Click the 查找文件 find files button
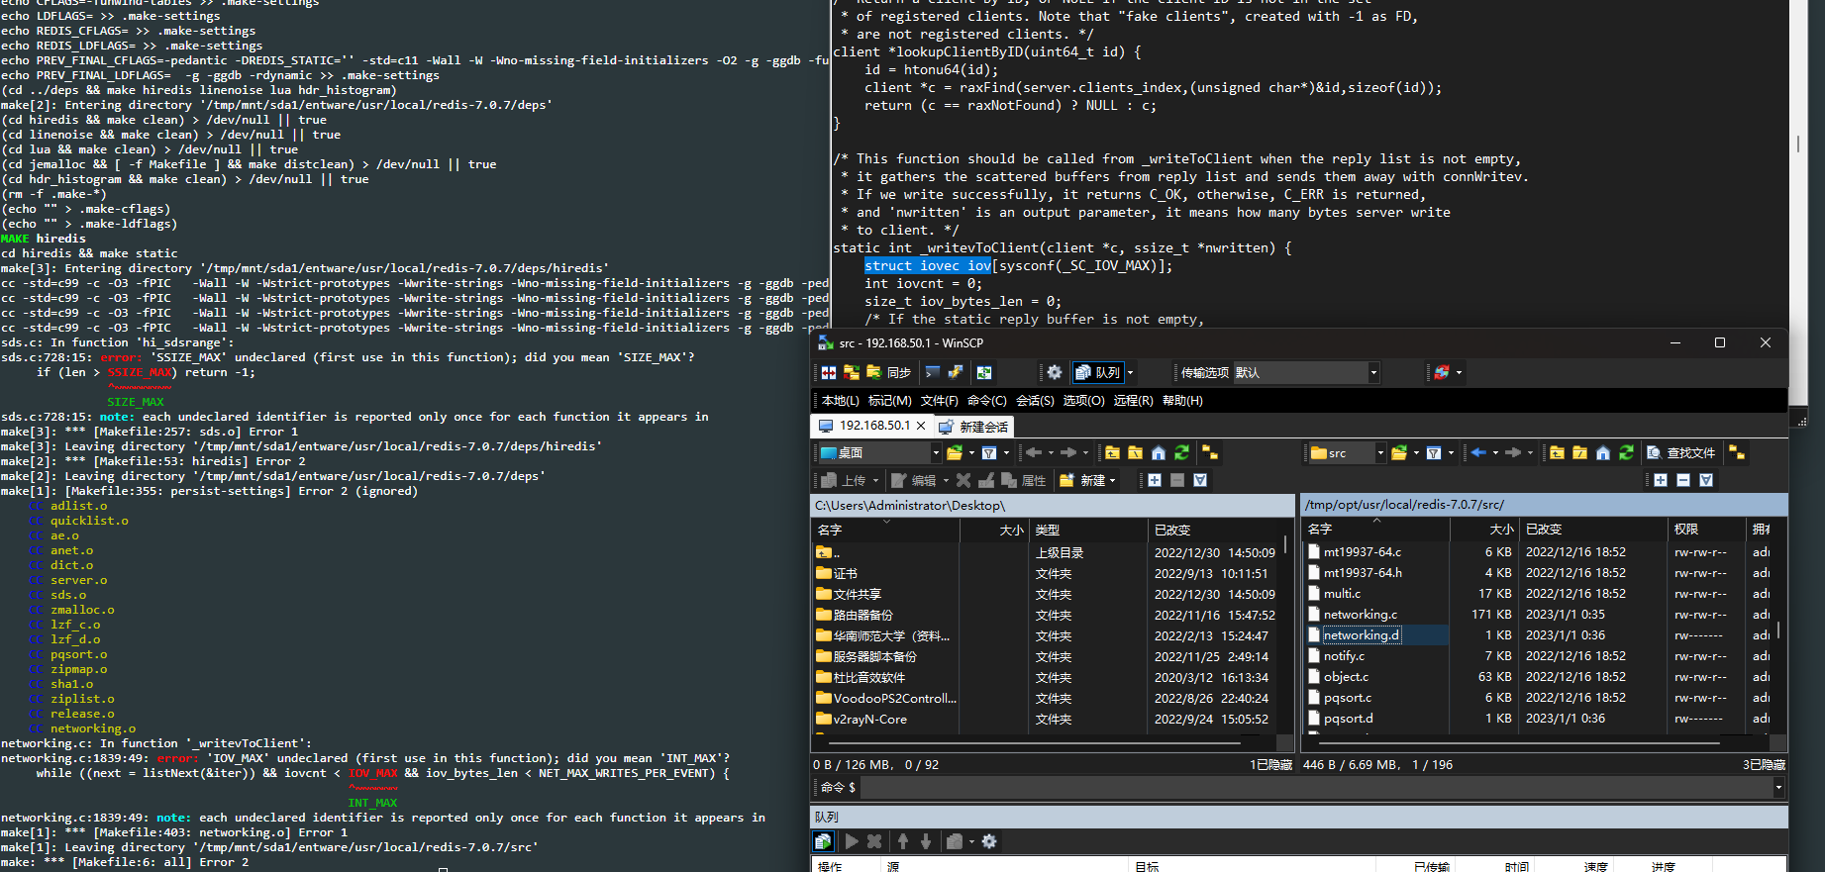Screen dimensions: 1825x872 [x=1680, y=452]
